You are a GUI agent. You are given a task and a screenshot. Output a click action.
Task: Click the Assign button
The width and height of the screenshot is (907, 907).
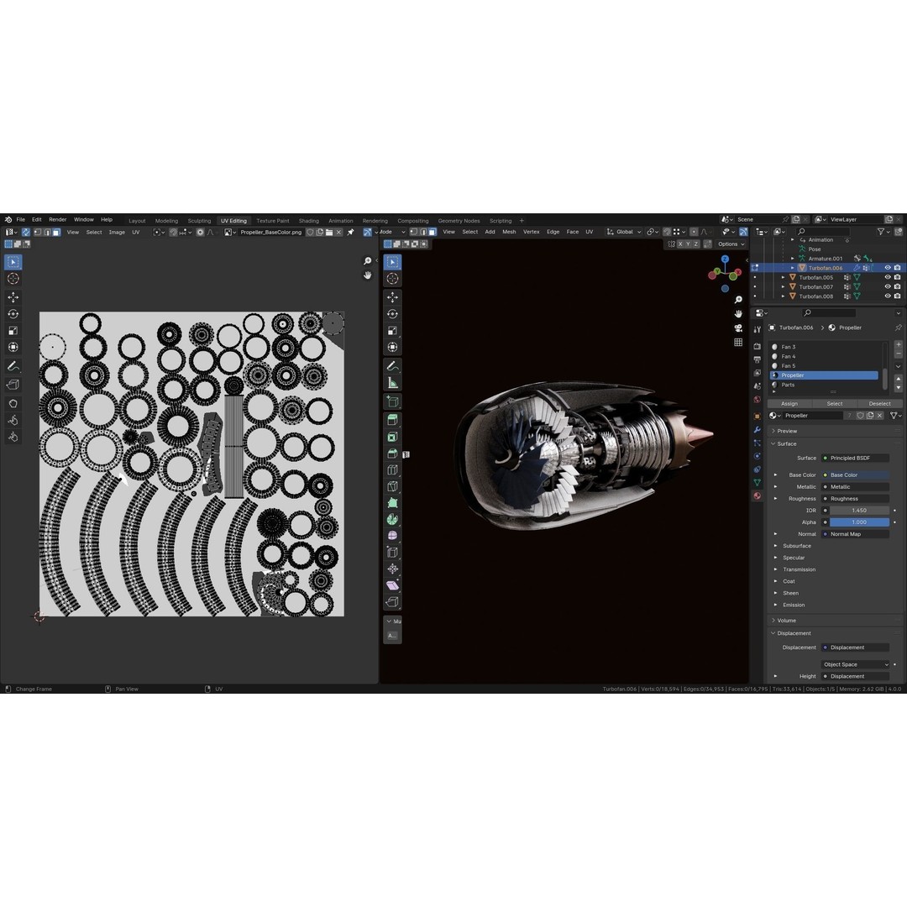(789, 403)
